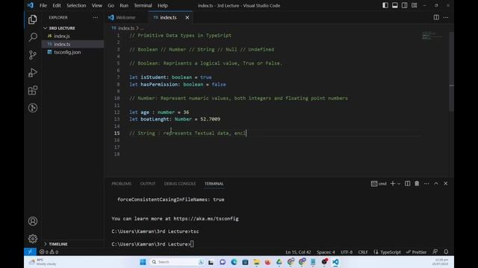Show errors and warnings in status bar
This screenshot has height=268, width=478.
click(x=49, y=252)
